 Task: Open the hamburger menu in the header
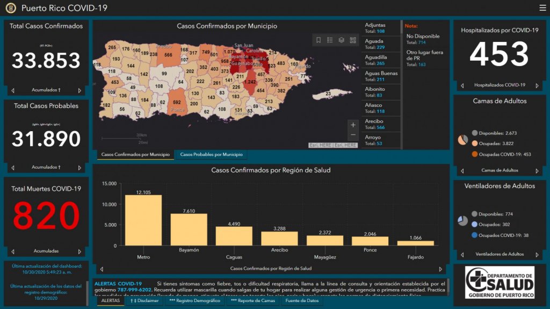pos(542,8)
